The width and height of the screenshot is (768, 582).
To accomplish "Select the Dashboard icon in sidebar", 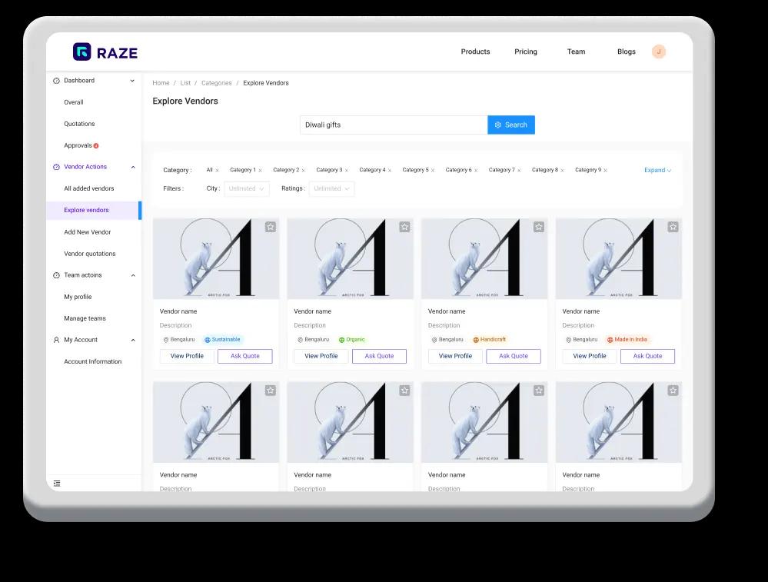I will pyautogui.click(x=56, y=81).
